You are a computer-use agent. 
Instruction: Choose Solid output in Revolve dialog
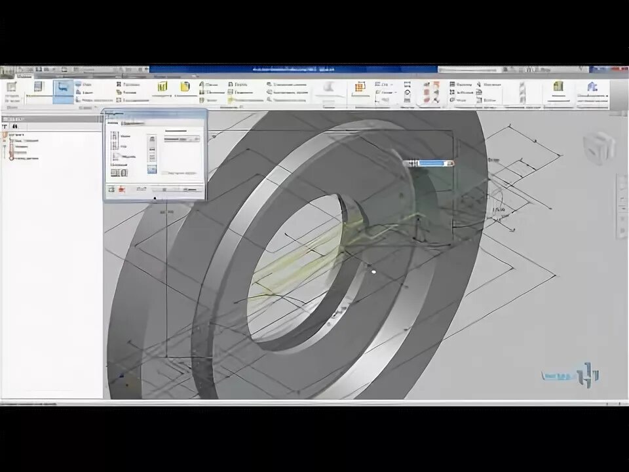[x=115, y=173]
